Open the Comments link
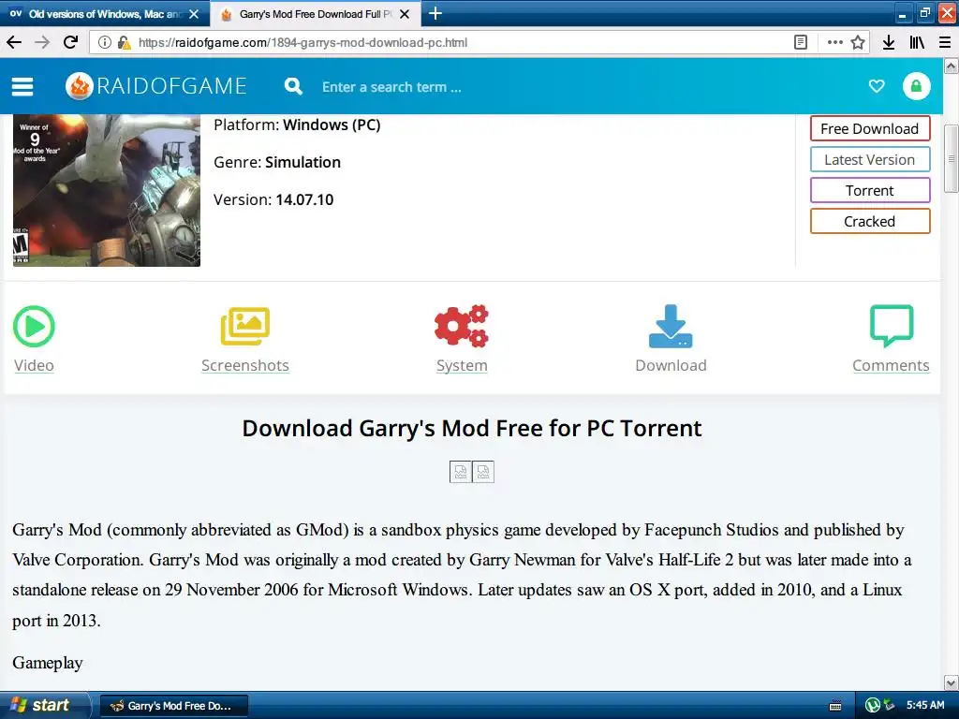The image size is (959, 719). point(892,365)
